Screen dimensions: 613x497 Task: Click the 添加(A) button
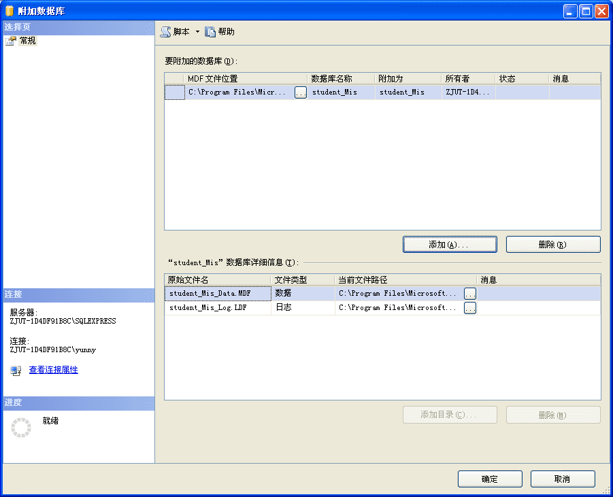coord(450,244)
